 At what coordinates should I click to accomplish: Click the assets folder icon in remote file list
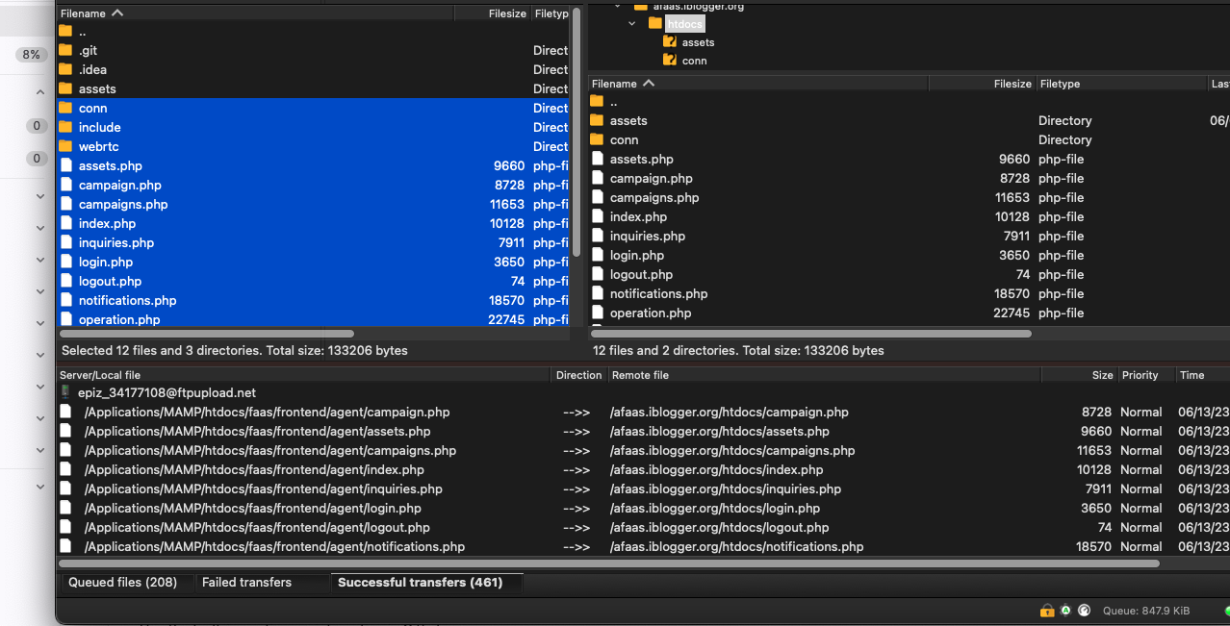(597, 120)
